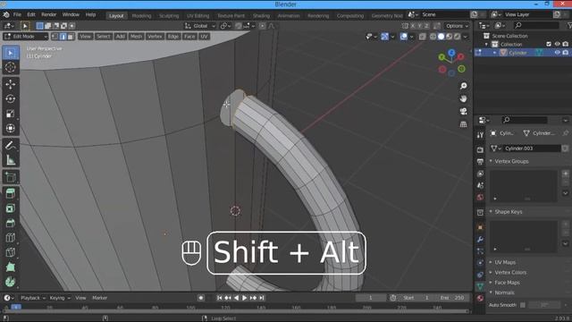Select the Inset Faces tool
The width and height of the screenshot is (572, 322).
pyautogui.click(x=10, y=208)
